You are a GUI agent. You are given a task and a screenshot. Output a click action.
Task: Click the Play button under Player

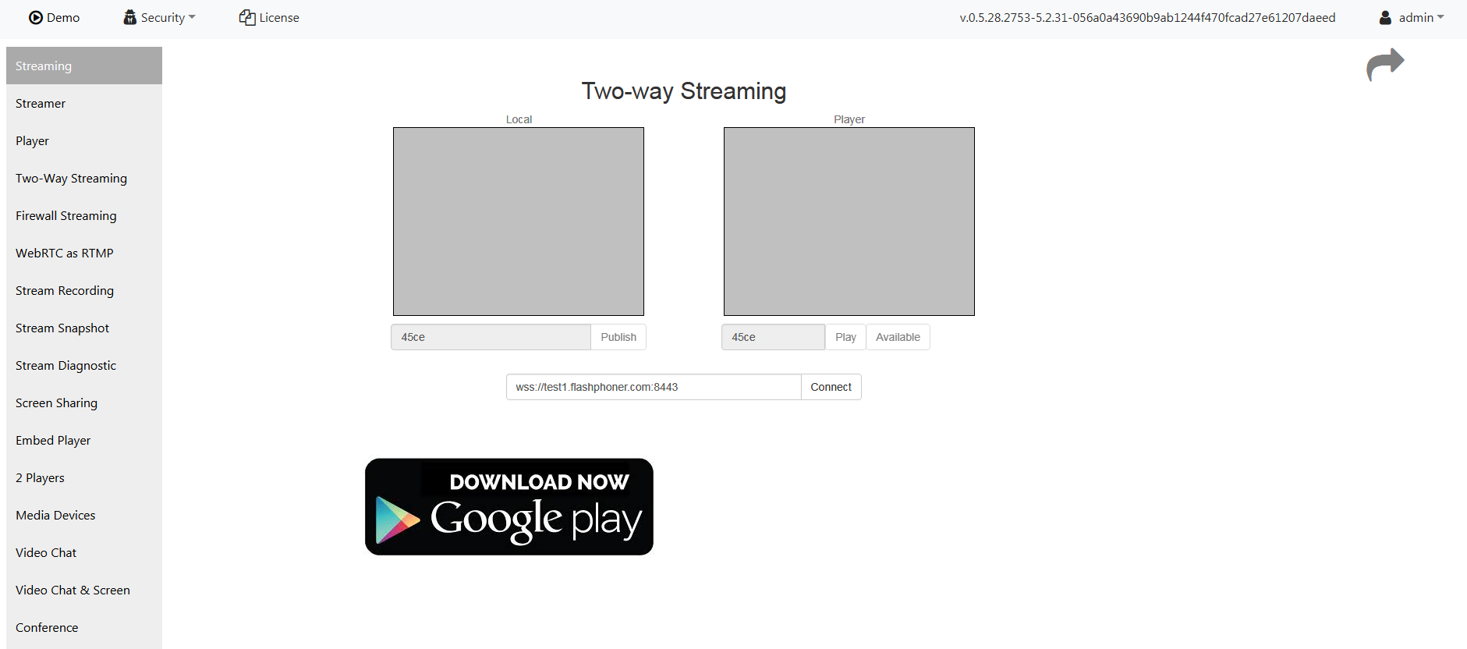coord(845,337)
